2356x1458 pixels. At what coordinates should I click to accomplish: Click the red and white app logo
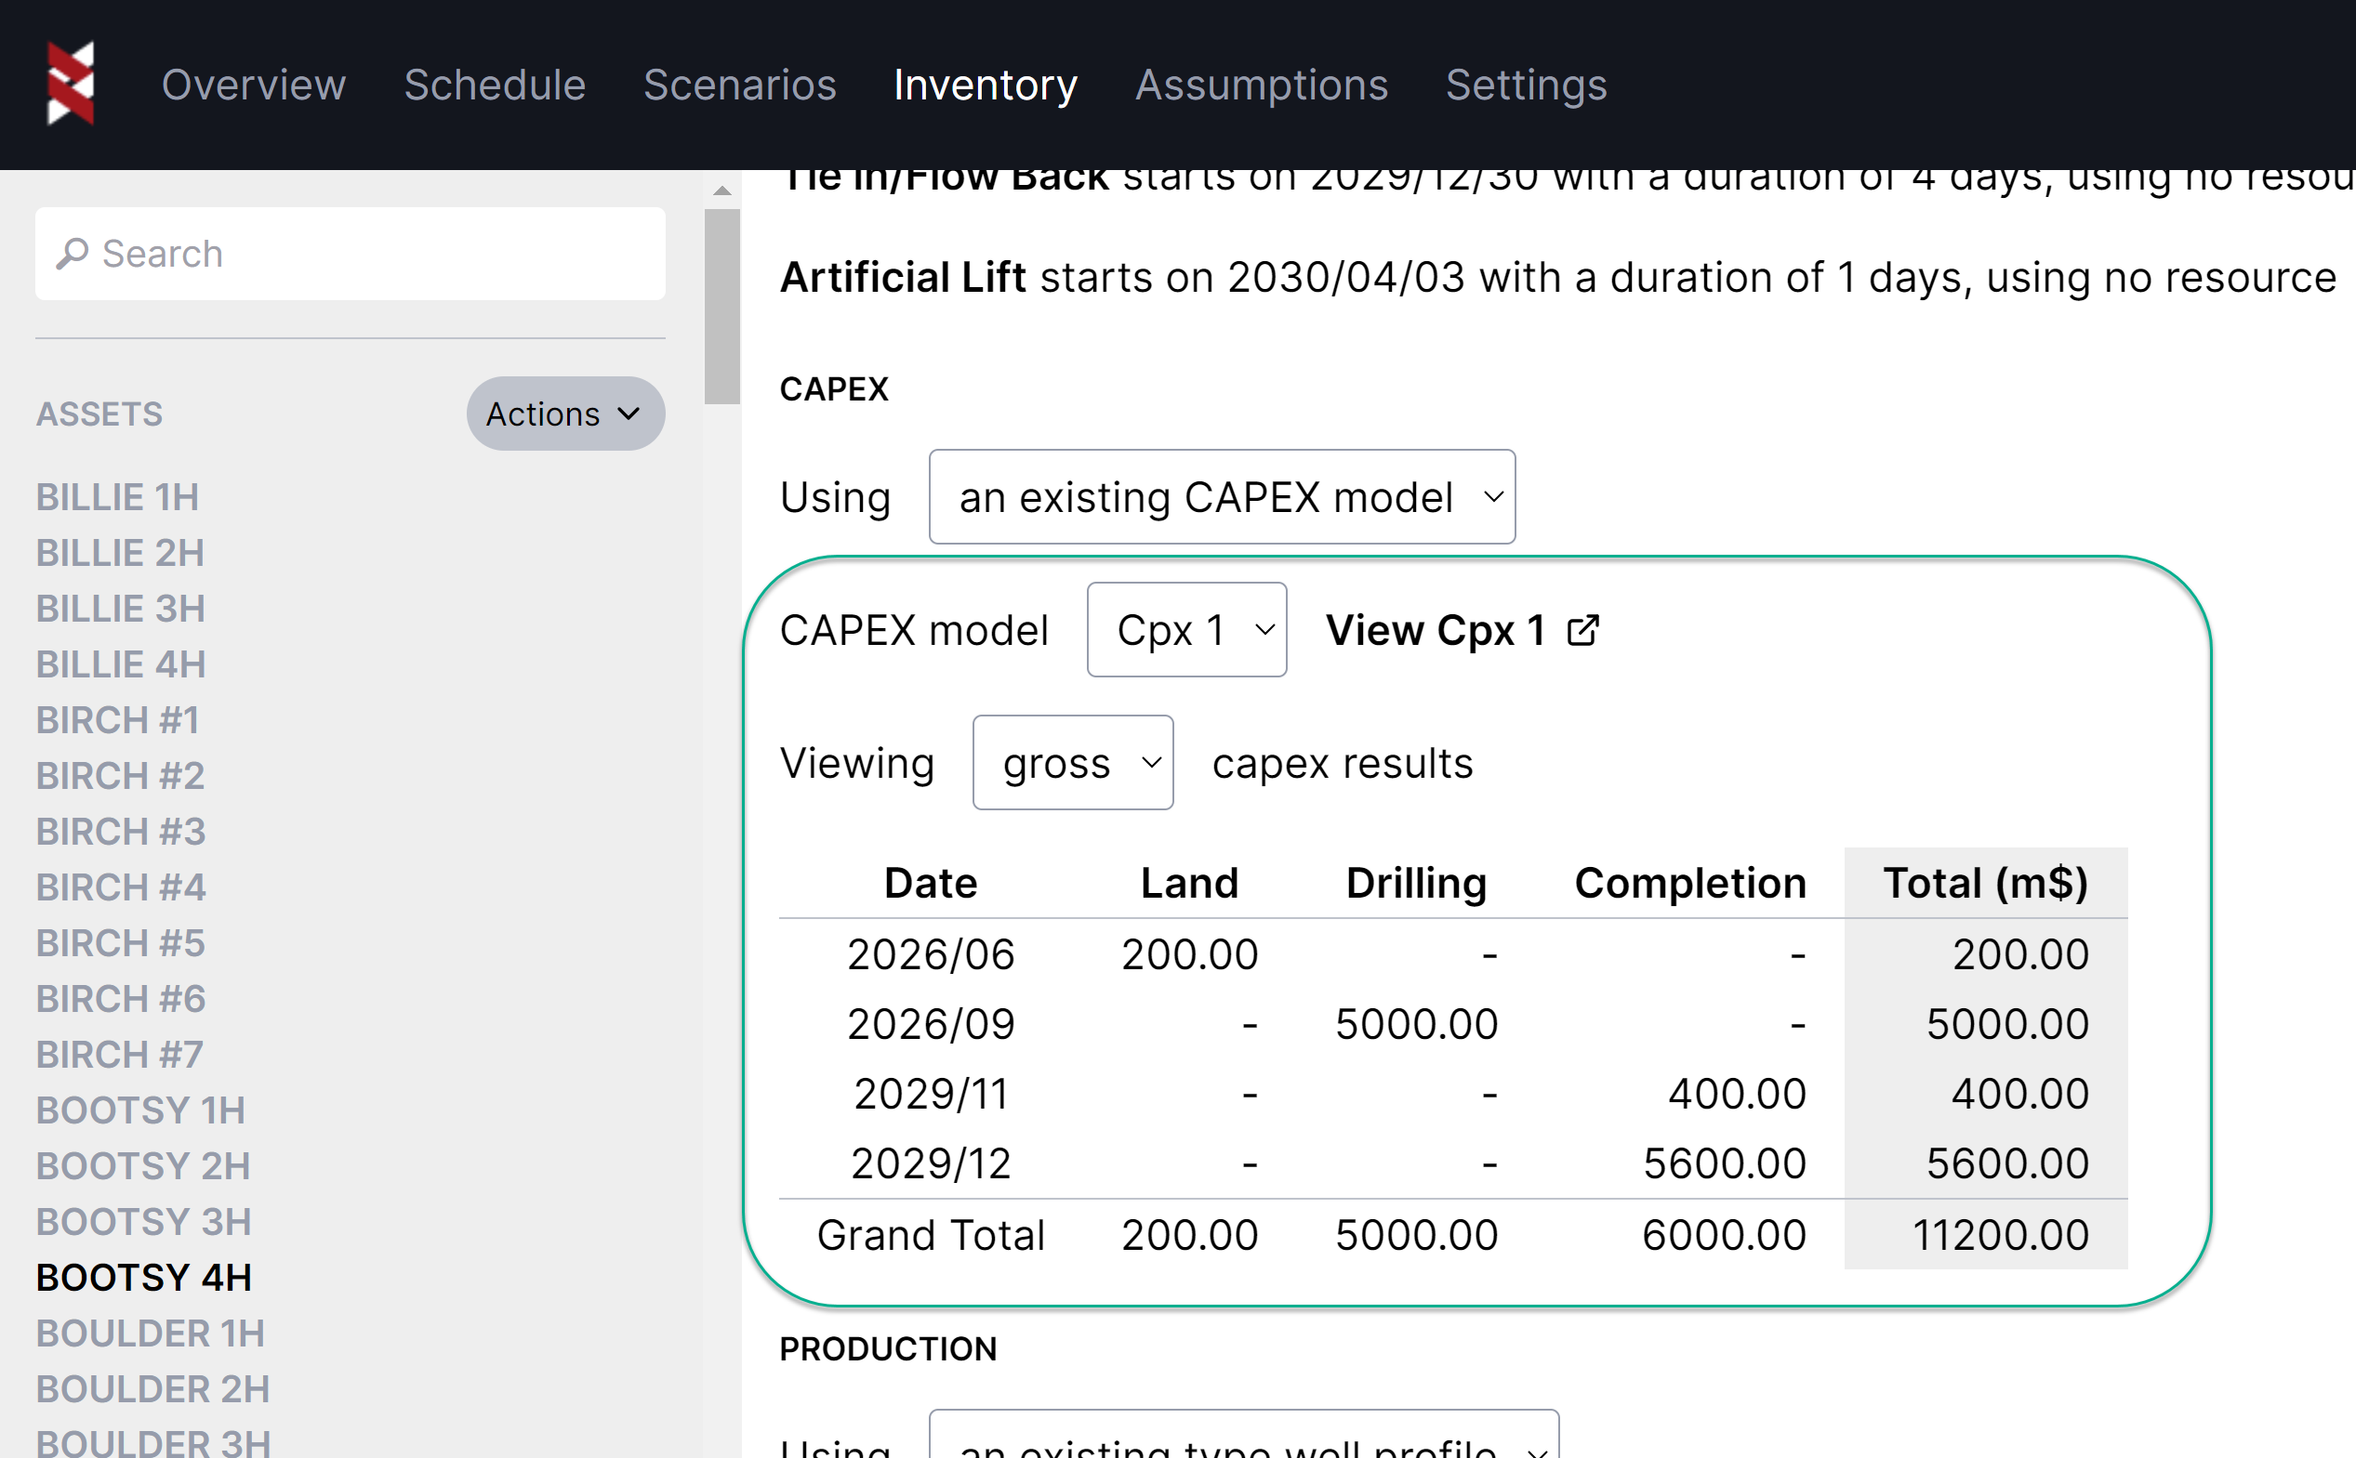(71, 84)
